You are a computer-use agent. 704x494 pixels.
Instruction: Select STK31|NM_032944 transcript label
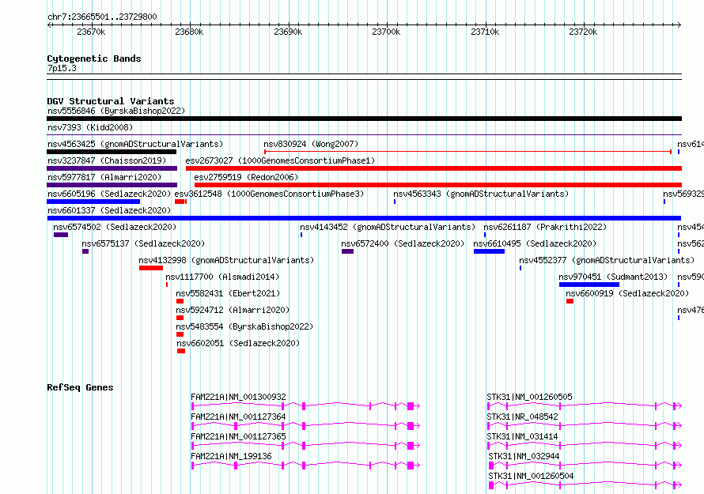pos(524,456)
